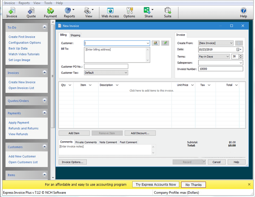The width and height of the screenshot is (255, 197).
Task: Open the Suite toolbar icon
Action: 168,12
